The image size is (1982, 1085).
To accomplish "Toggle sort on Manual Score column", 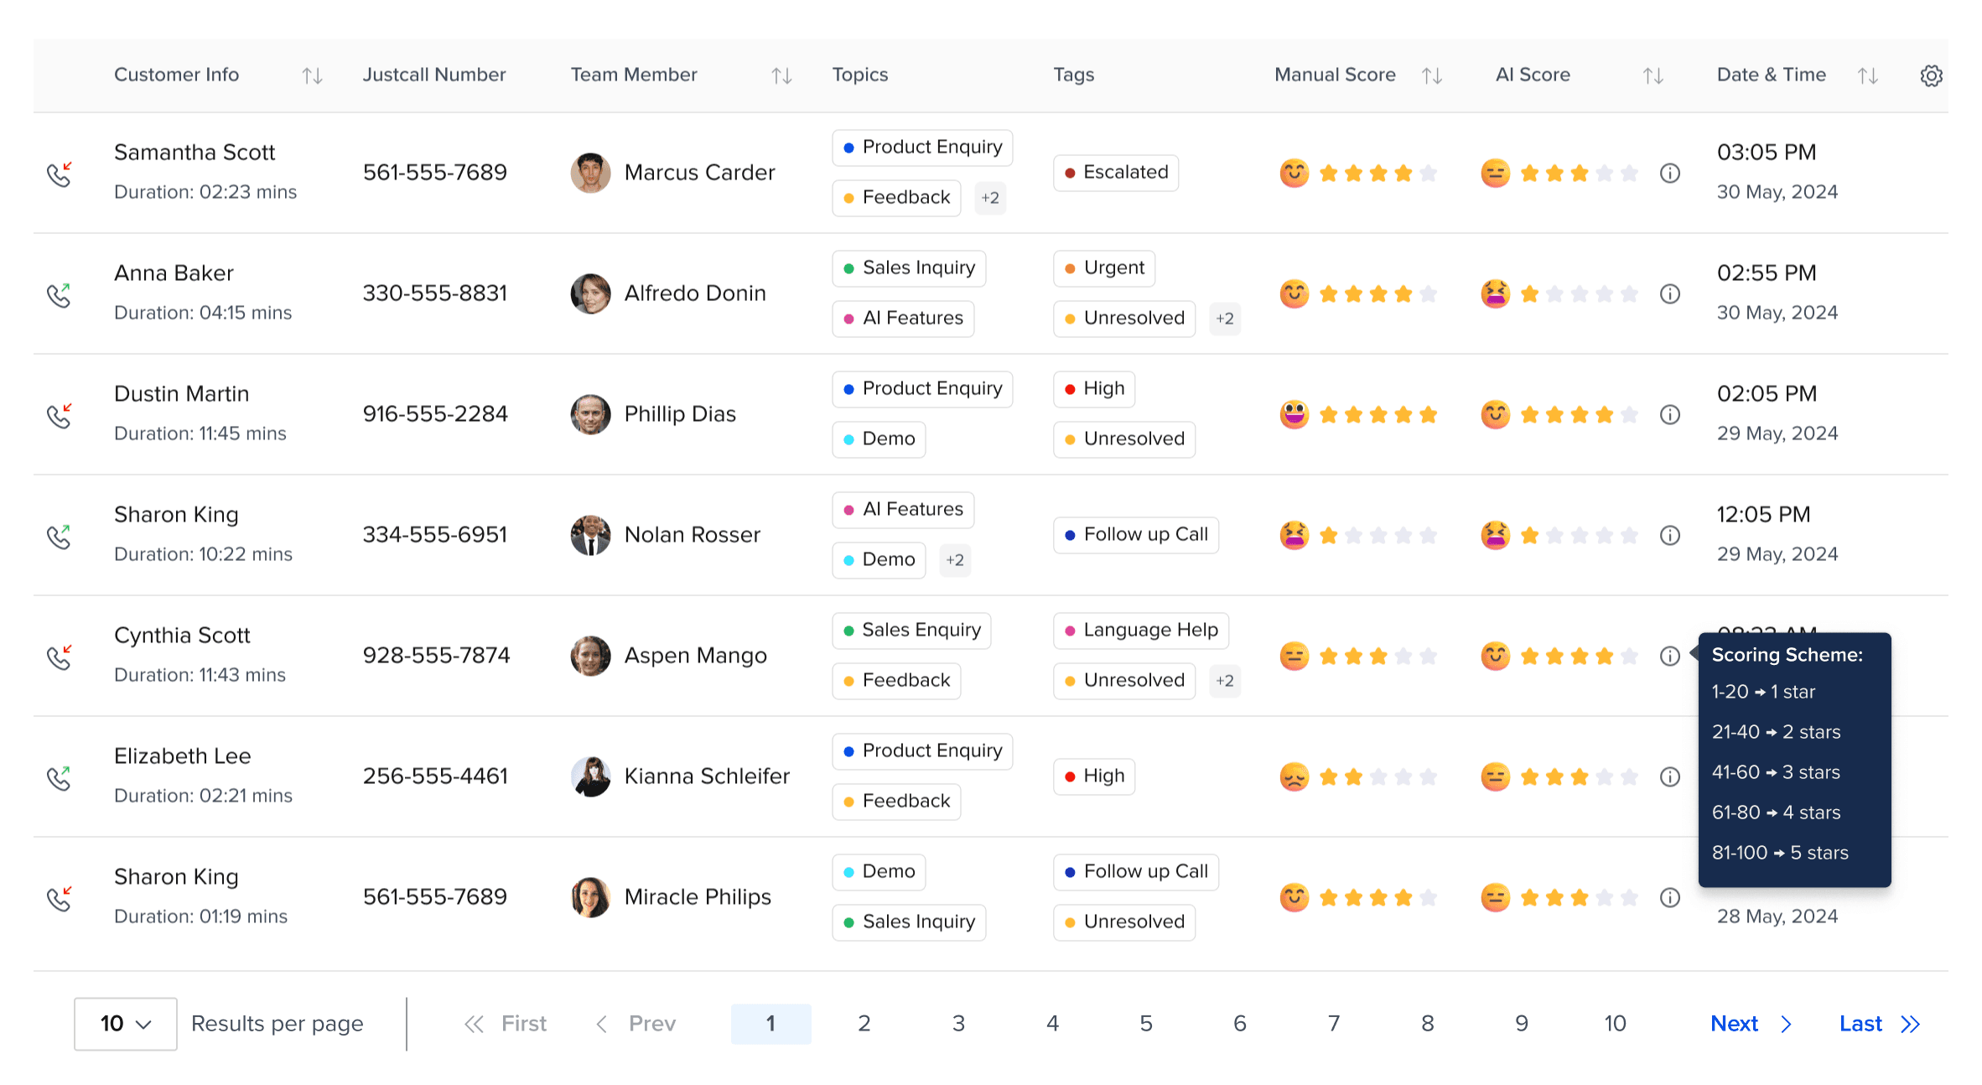I will pos(1431,76).
